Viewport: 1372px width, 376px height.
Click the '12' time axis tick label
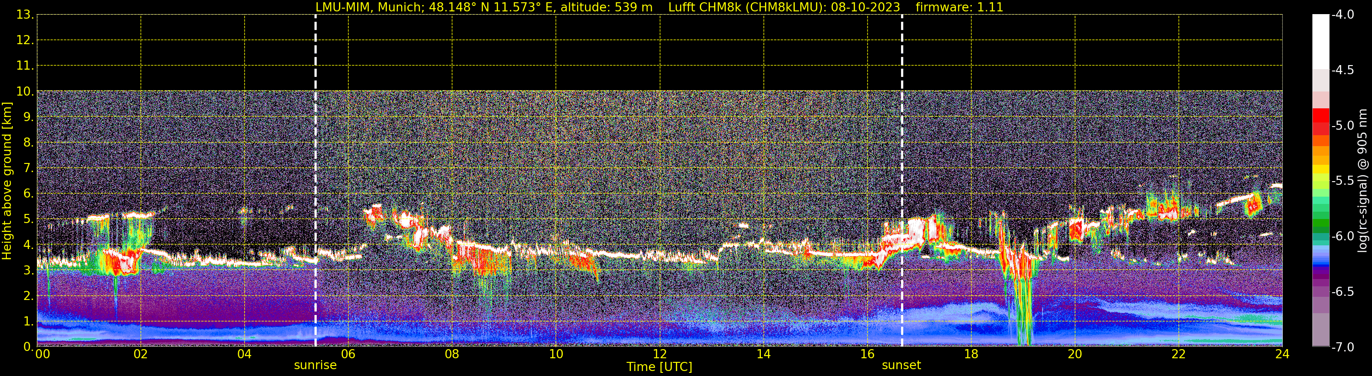point(660,354)
